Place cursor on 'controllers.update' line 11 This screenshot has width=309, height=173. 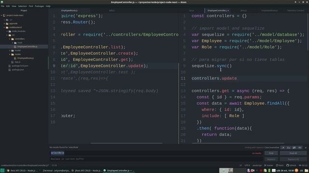pos(214,78)
